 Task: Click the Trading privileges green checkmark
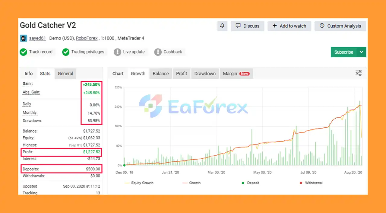pyautogui.click(x=66, y=52)
